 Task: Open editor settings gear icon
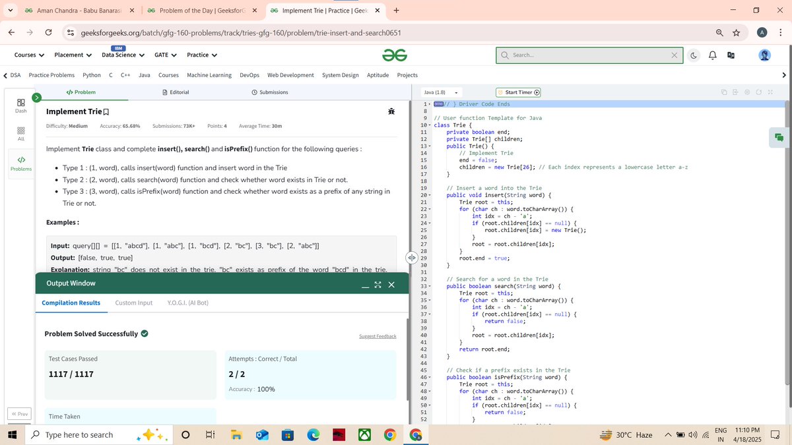click(x=747, y=92)
